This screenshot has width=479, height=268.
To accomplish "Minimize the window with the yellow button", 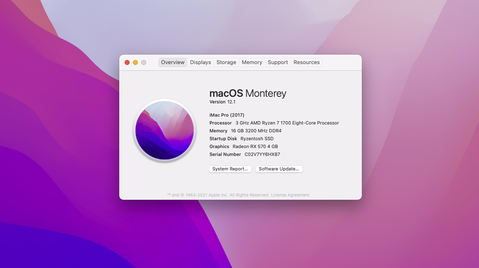I will pos(135,62).
